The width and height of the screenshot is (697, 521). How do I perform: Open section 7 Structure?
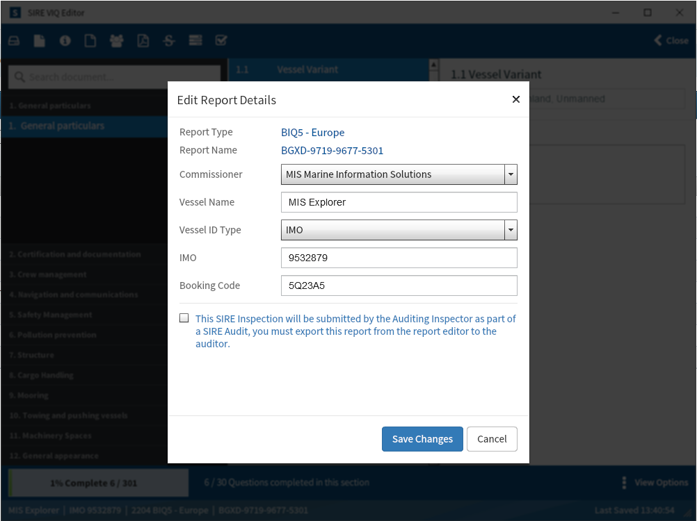tap(84, 355)
